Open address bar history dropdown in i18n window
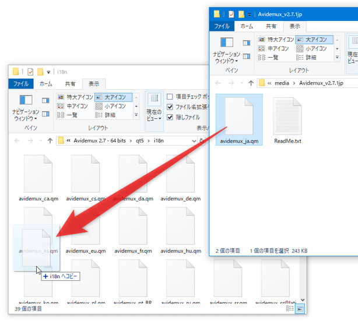Viewport: 358px width, 321px height. pyautogui.click(x=194, y=141)
